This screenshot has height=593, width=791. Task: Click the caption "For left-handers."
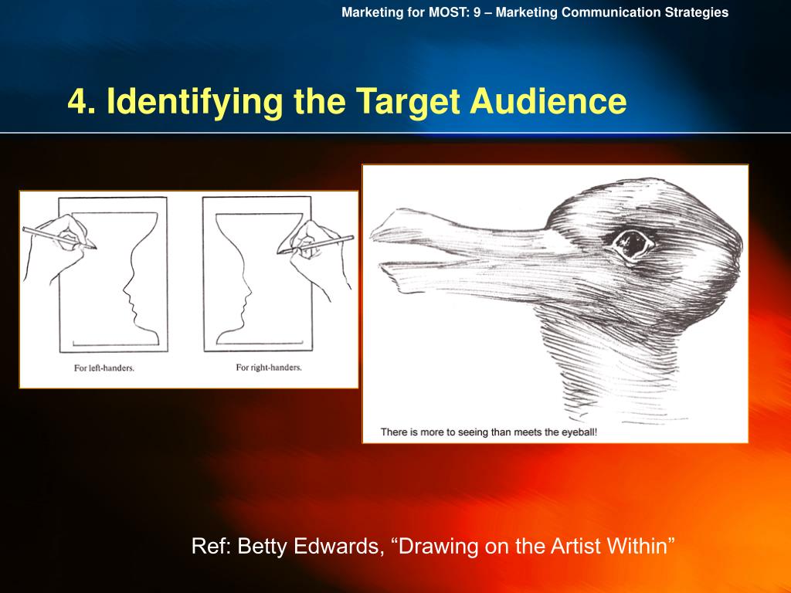tap(104, 368)
